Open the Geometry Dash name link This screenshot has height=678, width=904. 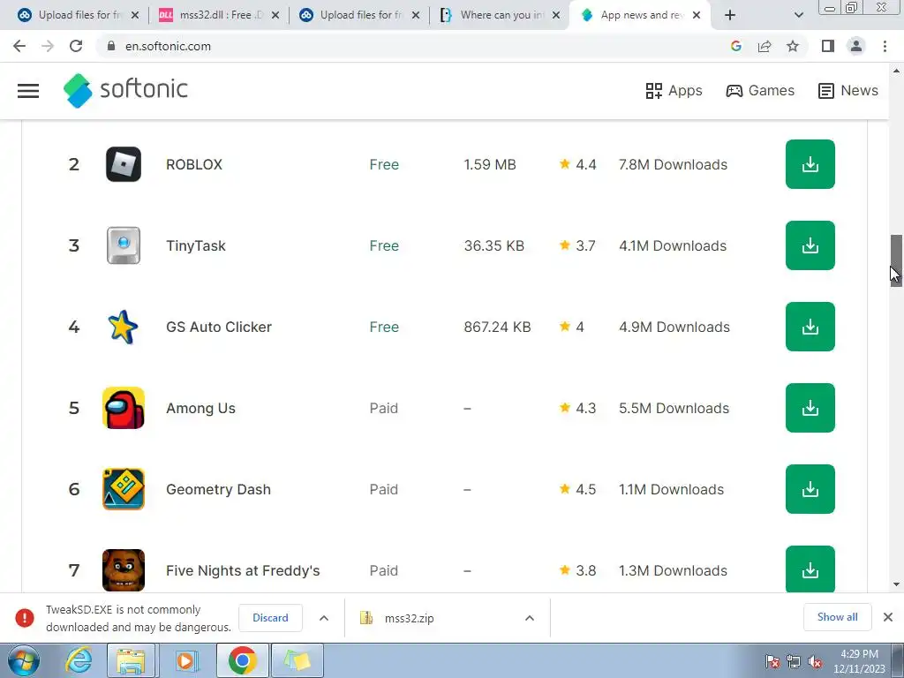pyautogui.click(x=219, y=489)
